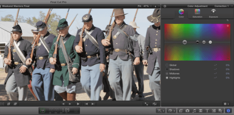The image size is (234, 115).
Task: Open the Correction 1 dropdown
Action: [x=223, y=6]
